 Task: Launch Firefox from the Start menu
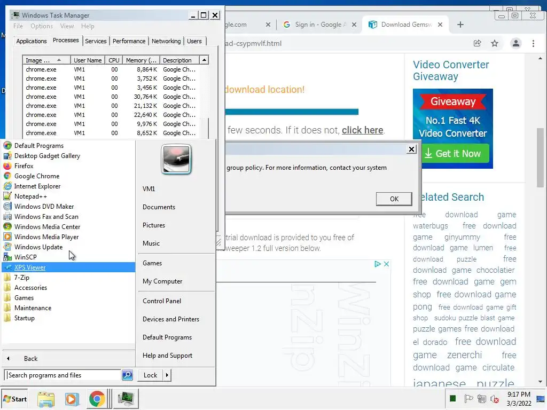click(24, 166)
